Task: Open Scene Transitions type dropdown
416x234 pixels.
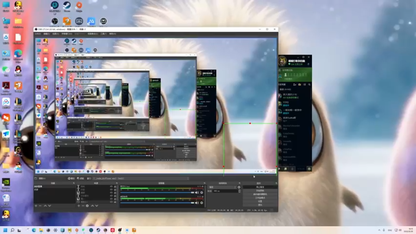Action: click(x=223, y=187)
